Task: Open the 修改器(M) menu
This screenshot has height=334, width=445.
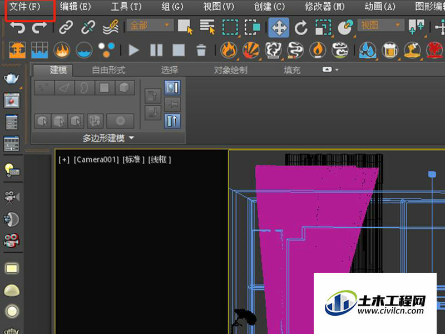Action: click(x=325, y=7)
